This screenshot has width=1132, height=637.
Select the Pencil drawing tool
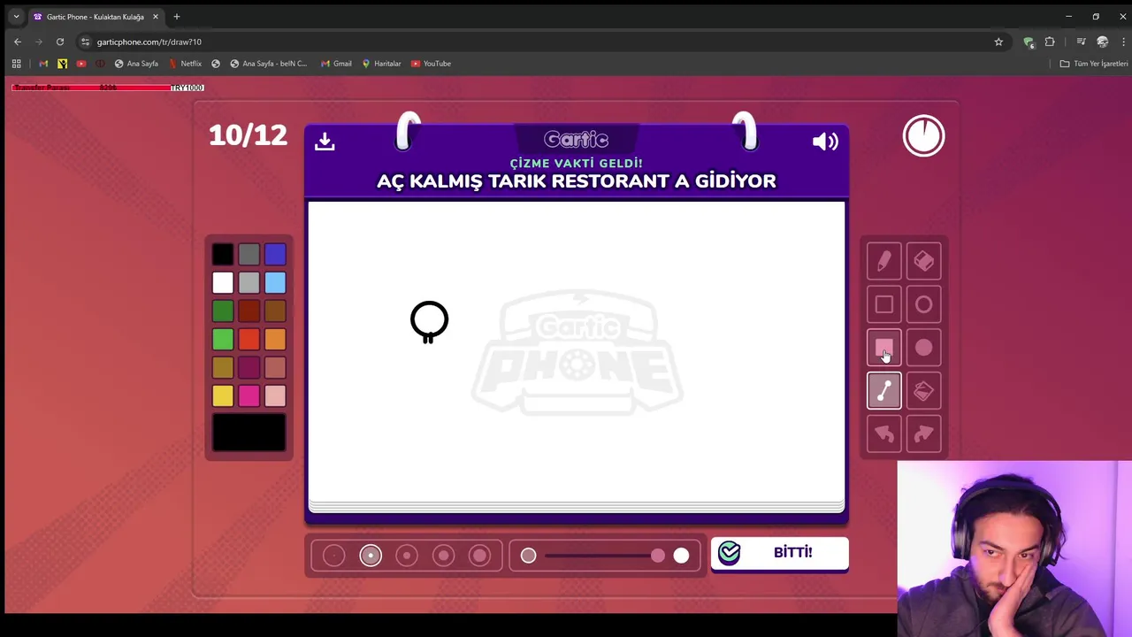pos(883,261)
